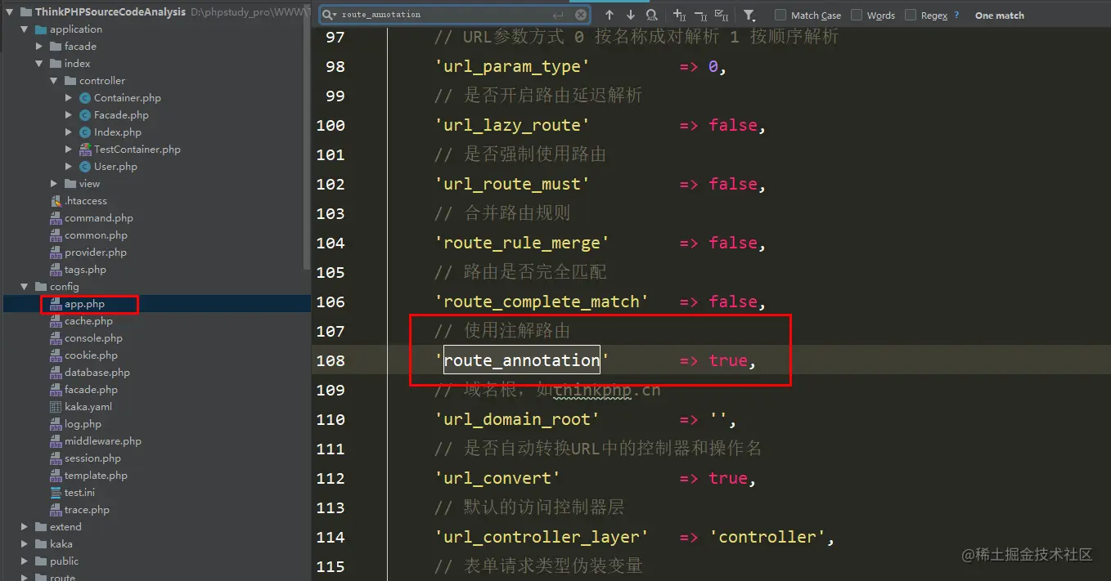
Task: Click the Container.php class icon
Action: coord(86,98)
